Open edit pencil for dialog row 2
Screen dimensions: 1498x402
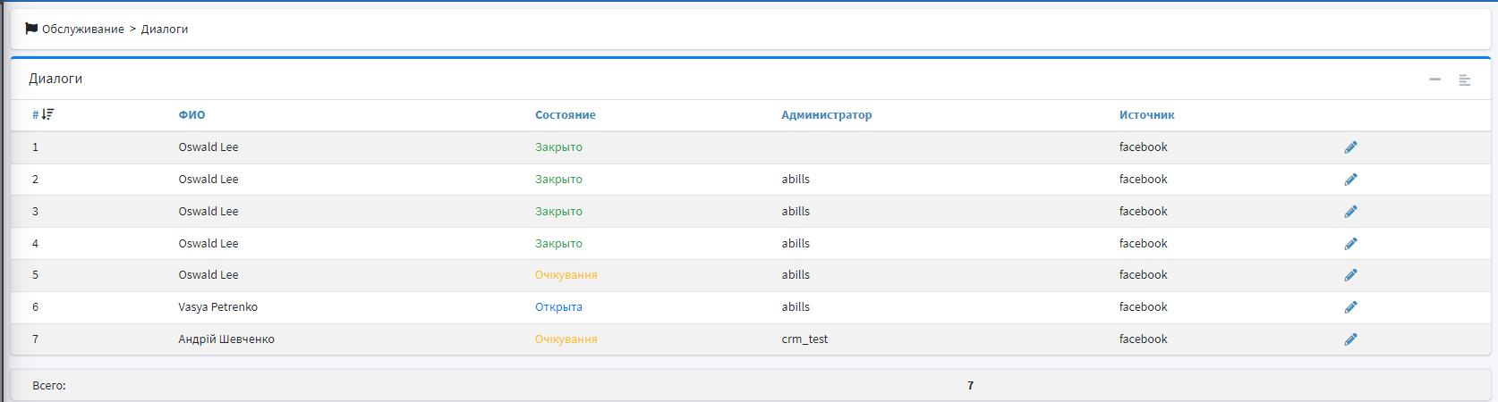point(1350,180)
